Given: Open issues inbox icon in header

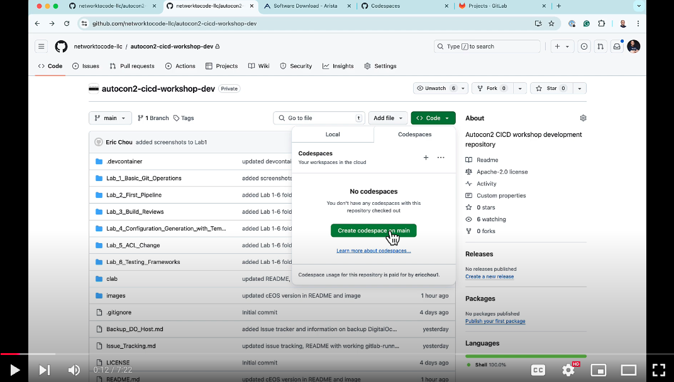Looking at the screenshot, I should (x=583, y=46).
